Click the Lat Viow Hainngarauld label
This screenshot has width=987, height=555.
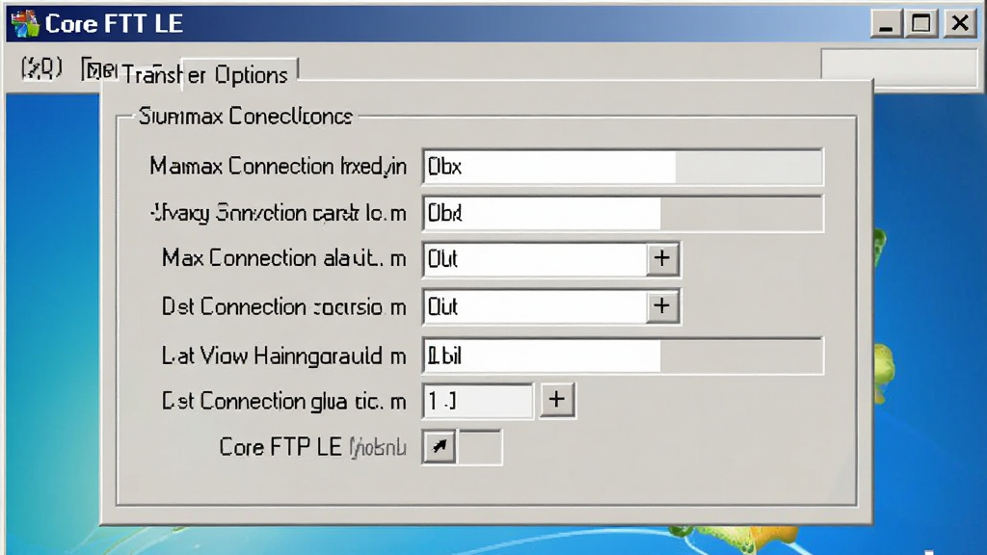point(284,357)
